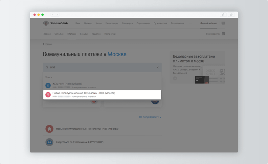Expand more sections with the three dots
268x164 pixels.
(190, 23)
